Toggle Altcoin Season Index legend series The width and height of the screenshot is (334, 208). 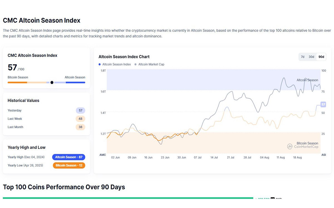click(x=116, y=64)
